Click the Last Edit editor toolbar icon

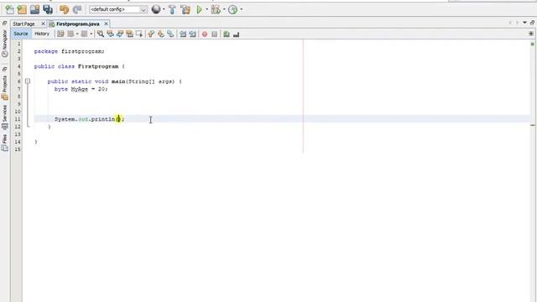tap(60, 34)
